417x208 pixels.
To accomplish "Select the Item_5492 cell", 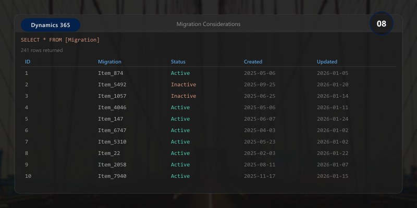I will [x=112, y=85].
